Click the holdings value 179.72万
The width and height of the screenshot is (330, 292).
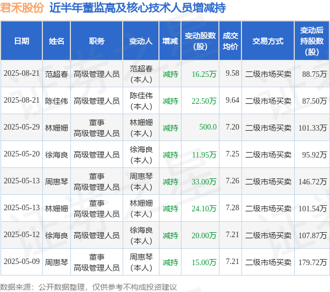point(312,262)
